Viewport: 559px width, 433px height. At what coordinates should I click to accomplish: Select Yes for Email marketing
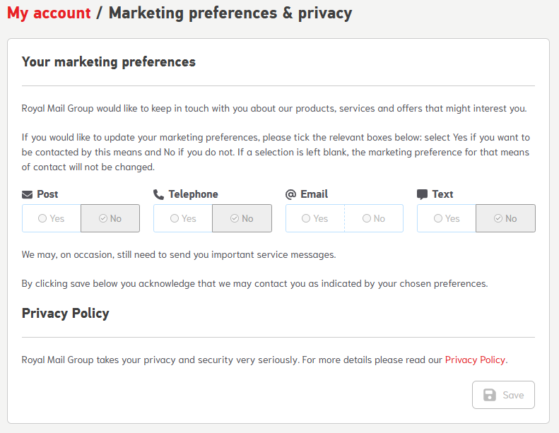coord(315,218)
